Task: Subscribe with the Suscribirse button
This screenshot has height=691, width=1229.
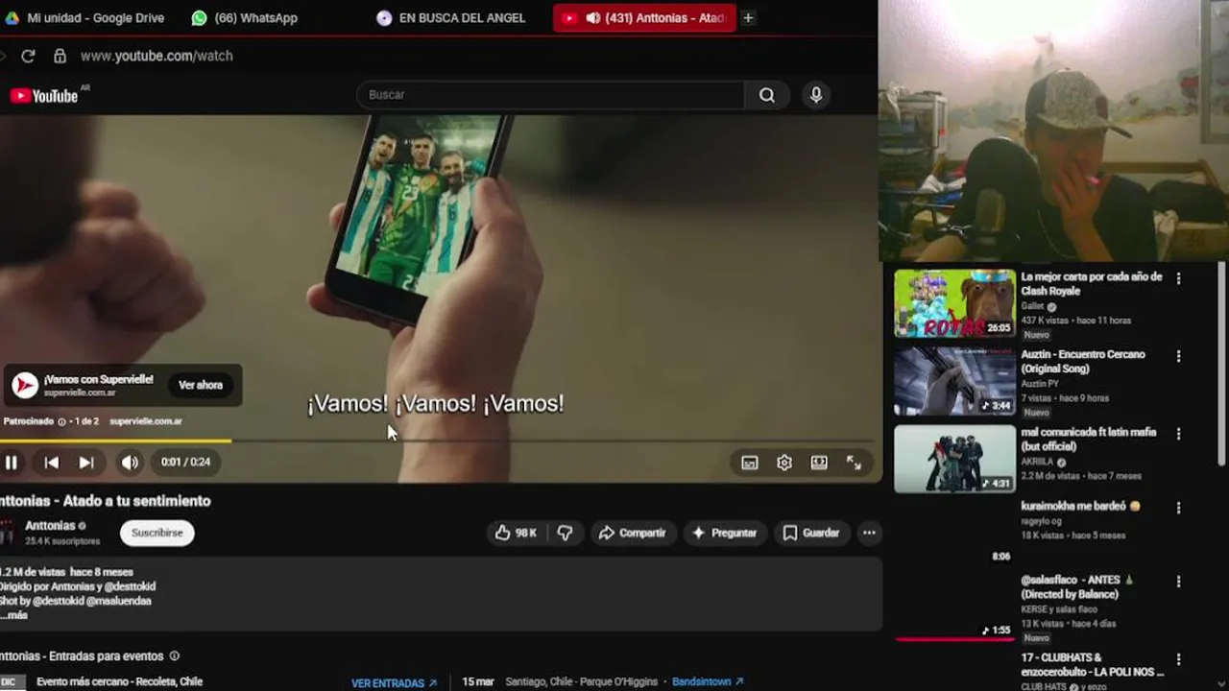Action: tap(157, 533)
